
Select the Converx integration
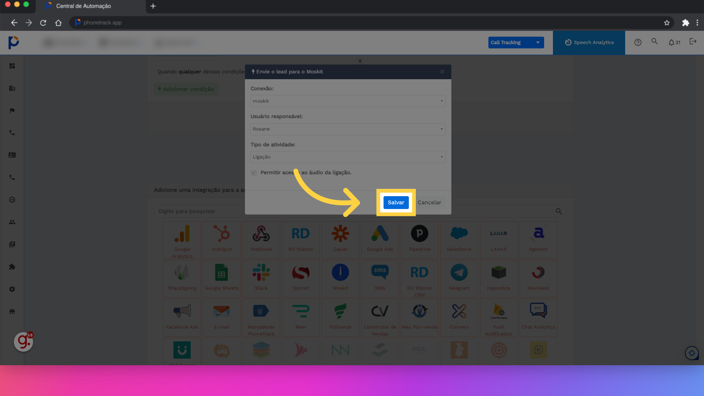pyautogui.click(x=459, y=318)
